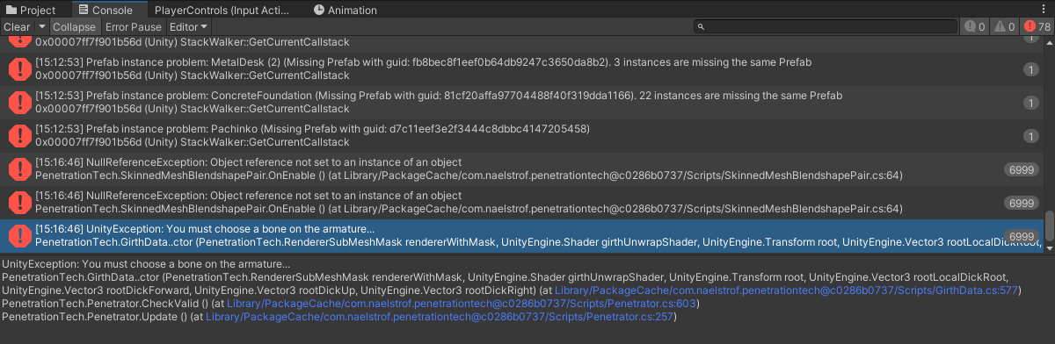This screenshot has width=1055, height=344.
Task: Clear the console log
Action: coord(18,27)
